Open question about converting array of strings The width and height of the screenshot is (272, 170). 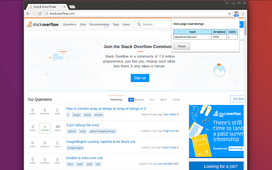106,109
